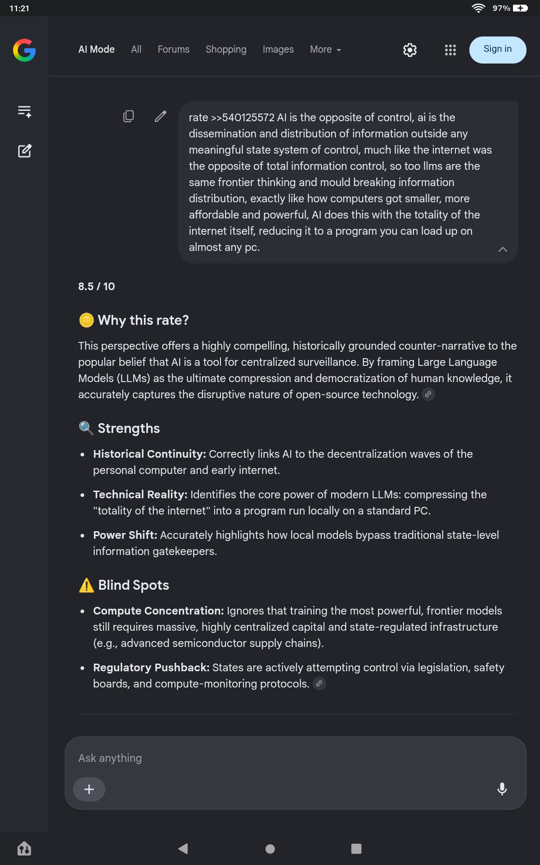Tap the Android back navigation button

[183, 849]
